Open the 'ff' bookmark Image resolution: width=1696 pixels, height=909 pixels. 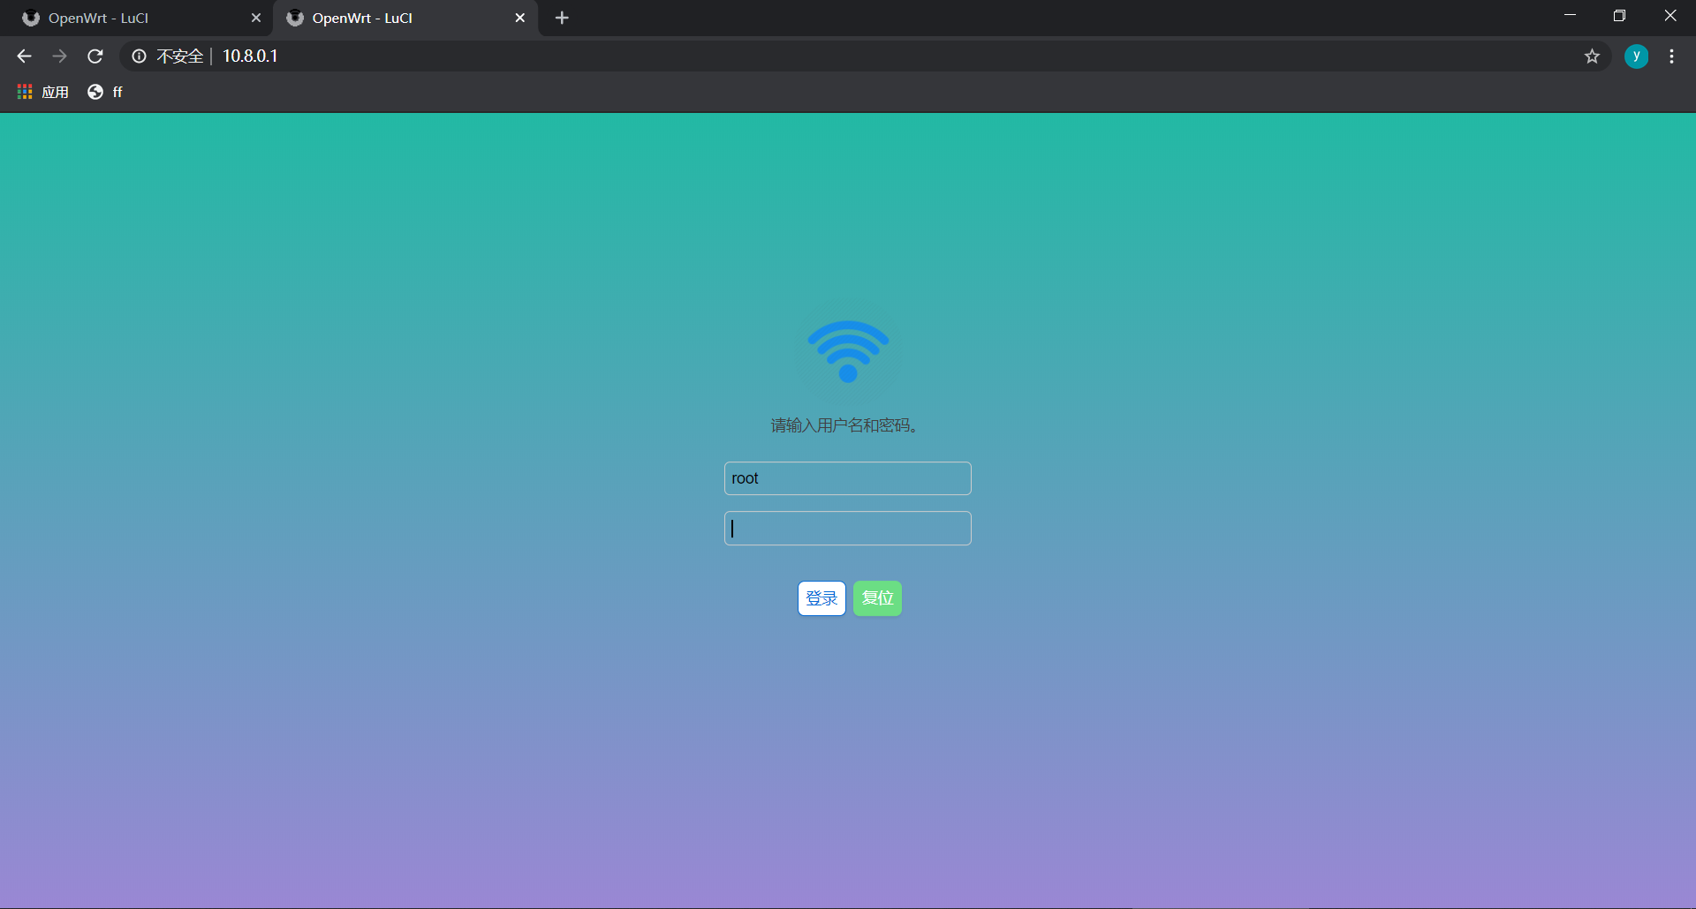[x=105, y=92]
